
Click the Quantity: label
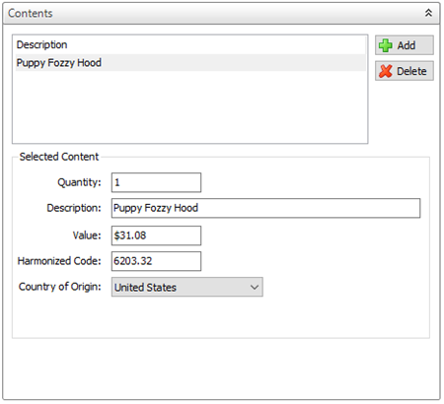point(79,182)
